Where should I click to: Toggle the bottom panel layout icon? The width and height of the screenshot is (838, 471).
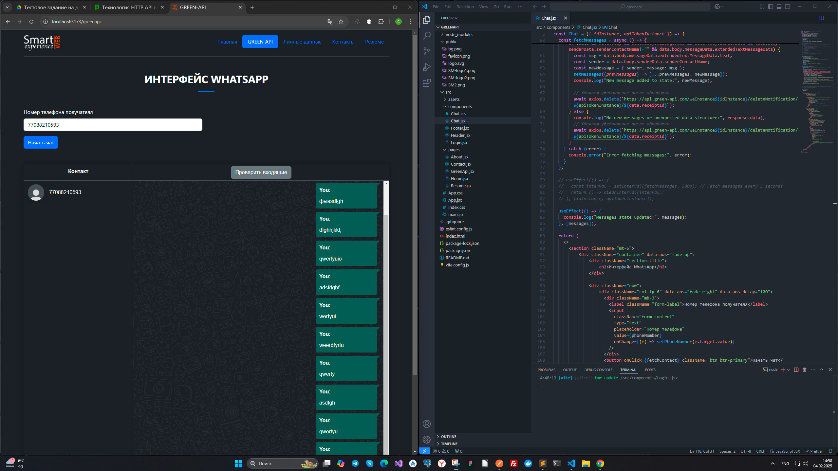click(x=779, y=7)
